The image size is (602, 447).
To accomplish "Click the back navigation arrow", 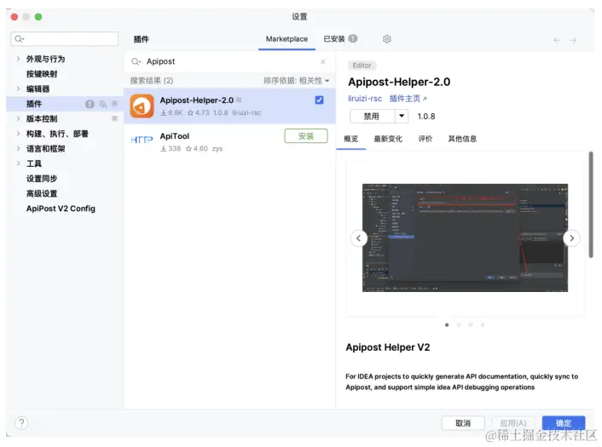I will [x=557, y=40].
